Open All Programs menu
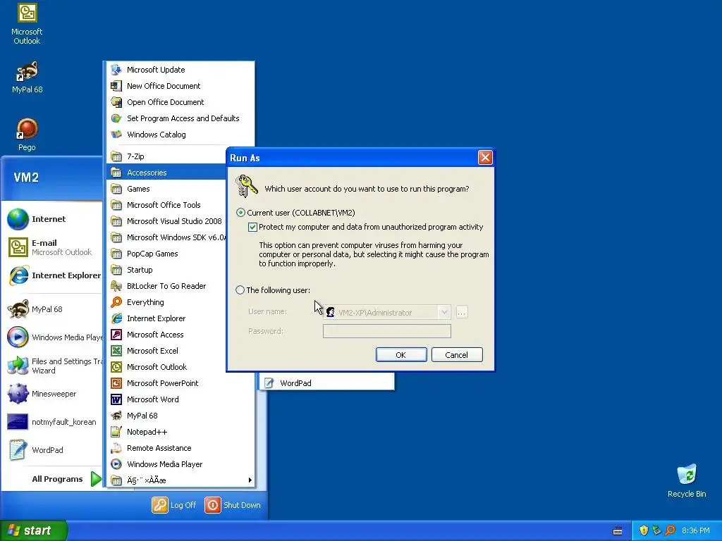This screenshot has width=722, height=541. tap(66, 479)
